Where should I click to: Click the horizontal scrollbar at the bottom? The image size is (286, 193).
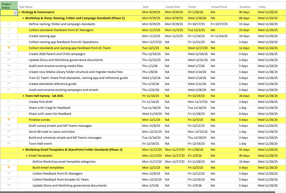coord(138,192)
